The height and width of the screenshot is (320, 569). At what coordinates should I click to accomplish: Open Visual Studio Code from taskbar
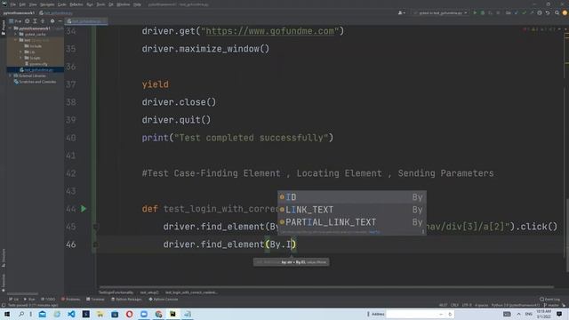[71, 314]
